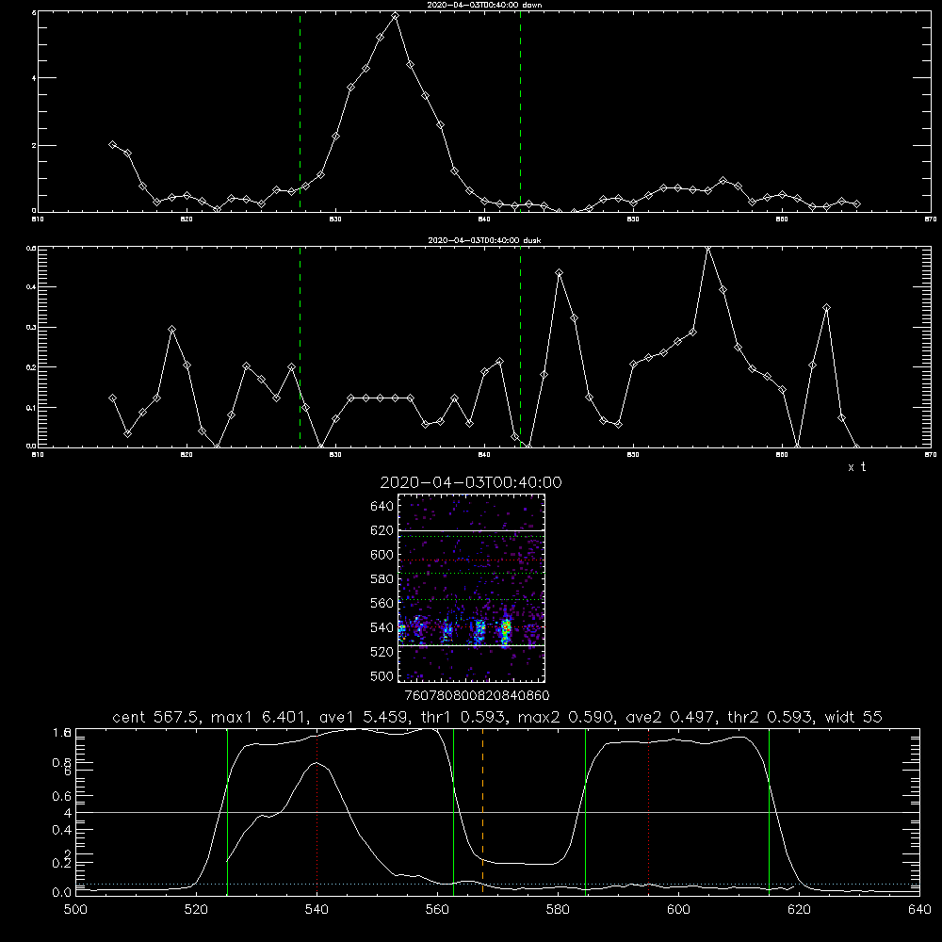Click the '520' y-axis label of the heatmap
The height and width of the screenshot is (942, 942).
[382, 652]
